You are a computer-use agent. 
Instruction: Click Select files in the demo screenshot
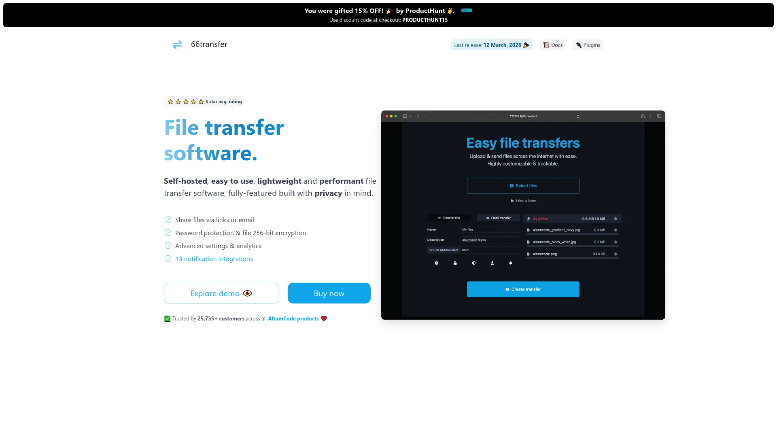(x=523, y=186)
